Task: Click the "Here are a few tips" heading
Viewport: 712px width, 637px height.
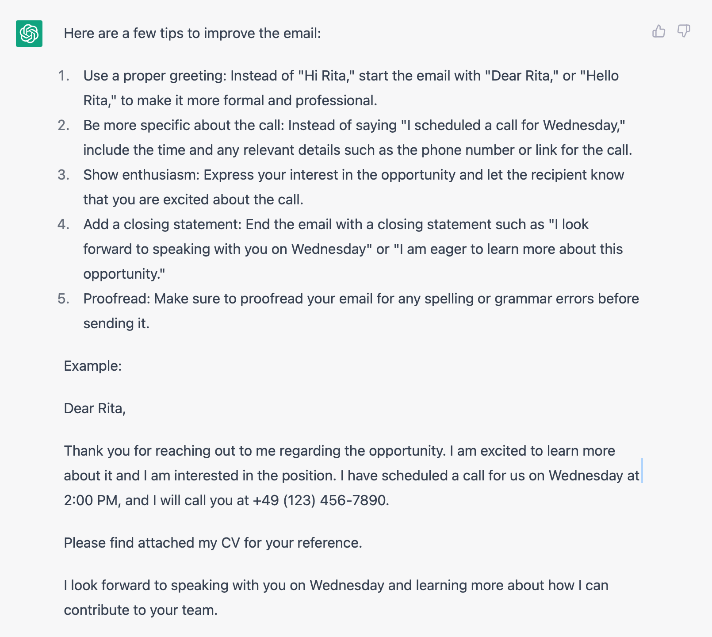Action: [192, 34]
